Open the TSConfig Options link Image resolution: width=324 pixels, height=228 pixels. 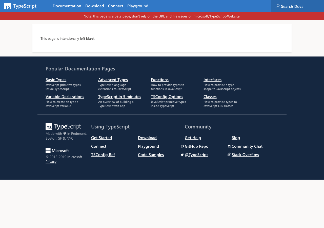[167, 97]
